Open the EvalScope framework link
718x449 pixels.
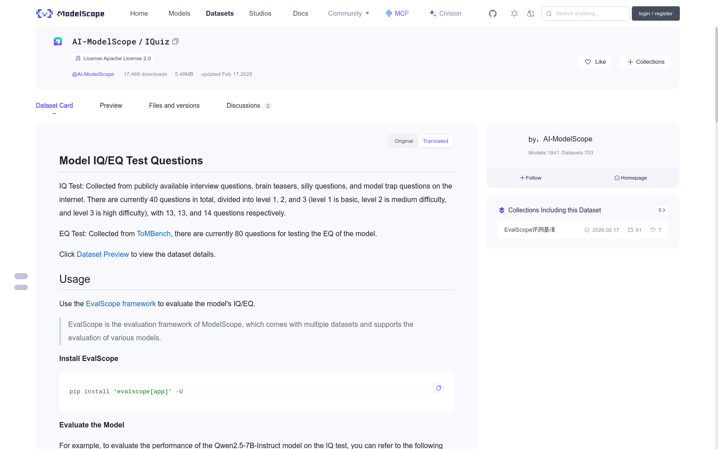(121, 304)
